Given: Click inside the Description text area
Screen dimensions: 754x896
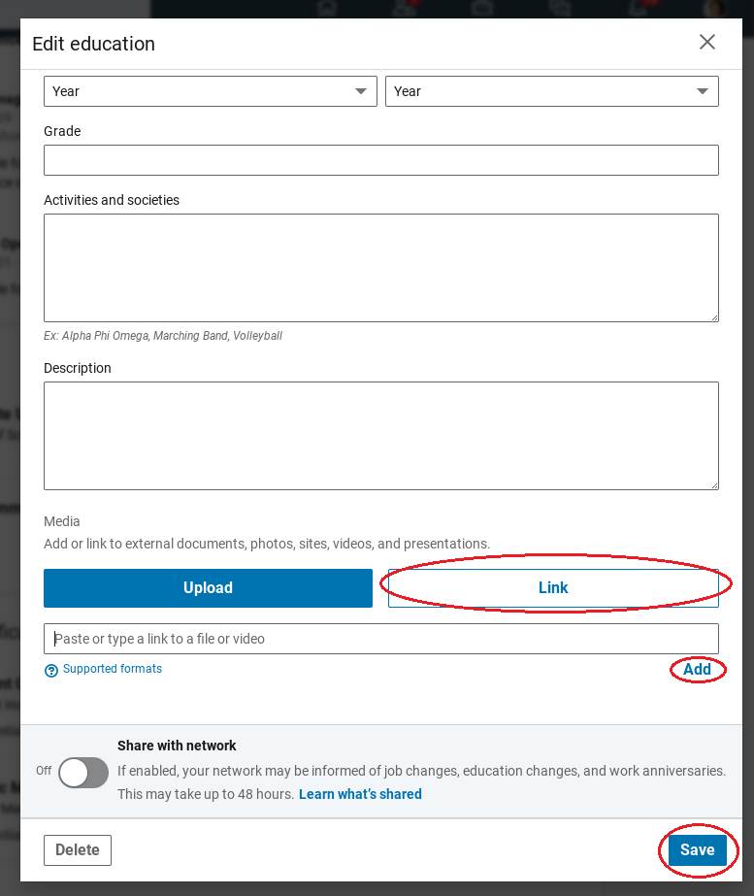Looking at the screenshot, I should 380,436.
